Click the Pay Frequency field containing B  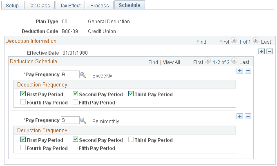tap(70, 75)
